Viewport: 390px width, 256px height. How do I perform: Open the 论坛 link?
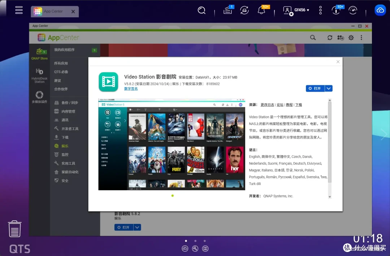(x=280, y=105)
